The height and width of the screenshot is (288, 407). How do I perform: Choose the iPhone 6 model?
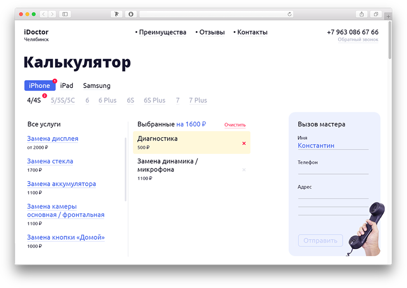click(x=87, y=100)
